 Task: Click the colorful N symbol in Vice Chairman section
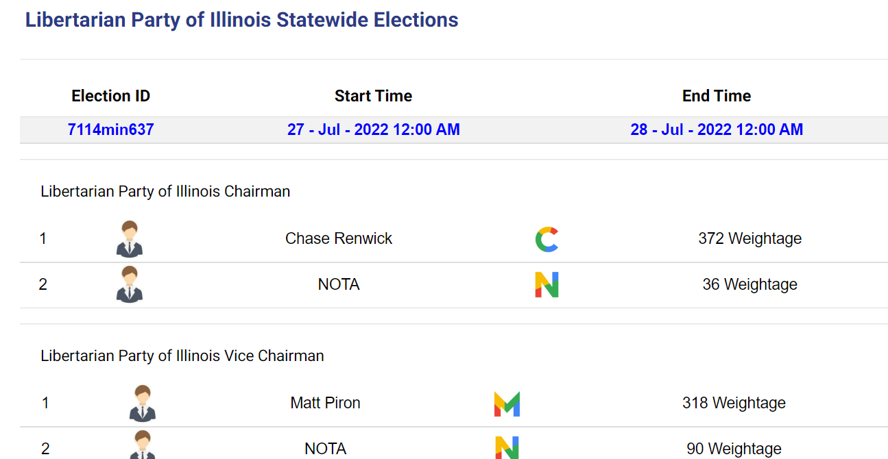(x=507, y=447)
